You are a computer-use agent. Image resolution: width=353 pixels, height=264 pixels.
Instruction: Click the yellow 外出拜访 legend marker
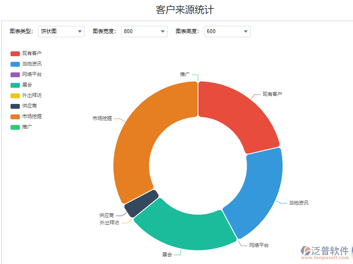(x=15, y=95)
